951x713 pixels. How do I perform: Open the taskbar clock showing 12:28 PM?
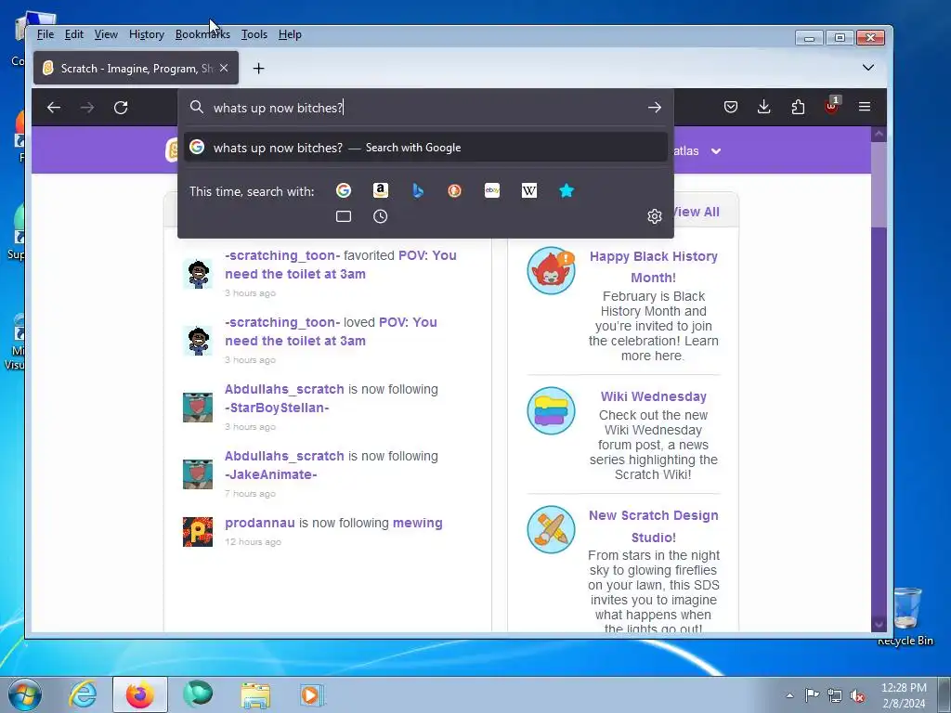tap(904, 695)
